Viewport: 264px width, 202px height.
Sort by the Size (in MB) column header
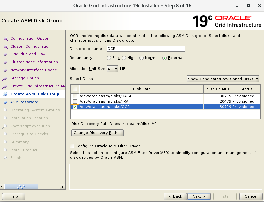(x=218, y=89)
